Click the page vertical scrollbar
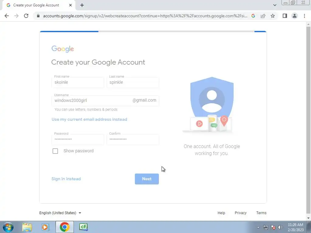Viewport: 311px width, 233px height. point(308,120)
